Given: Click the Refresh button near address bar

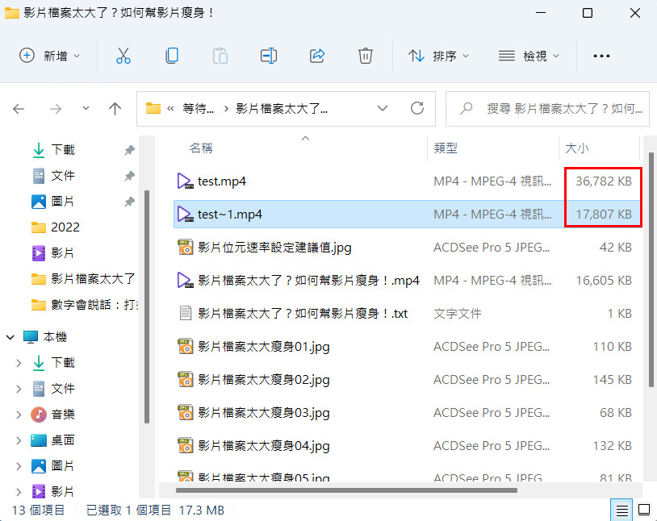Looking at the screenshot, I should [x=417, y=108].
